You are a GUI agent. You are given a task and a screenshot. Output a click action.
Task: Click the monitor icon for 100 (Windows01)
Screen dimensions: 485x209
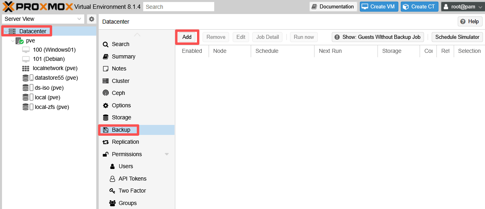pos(26,50)
